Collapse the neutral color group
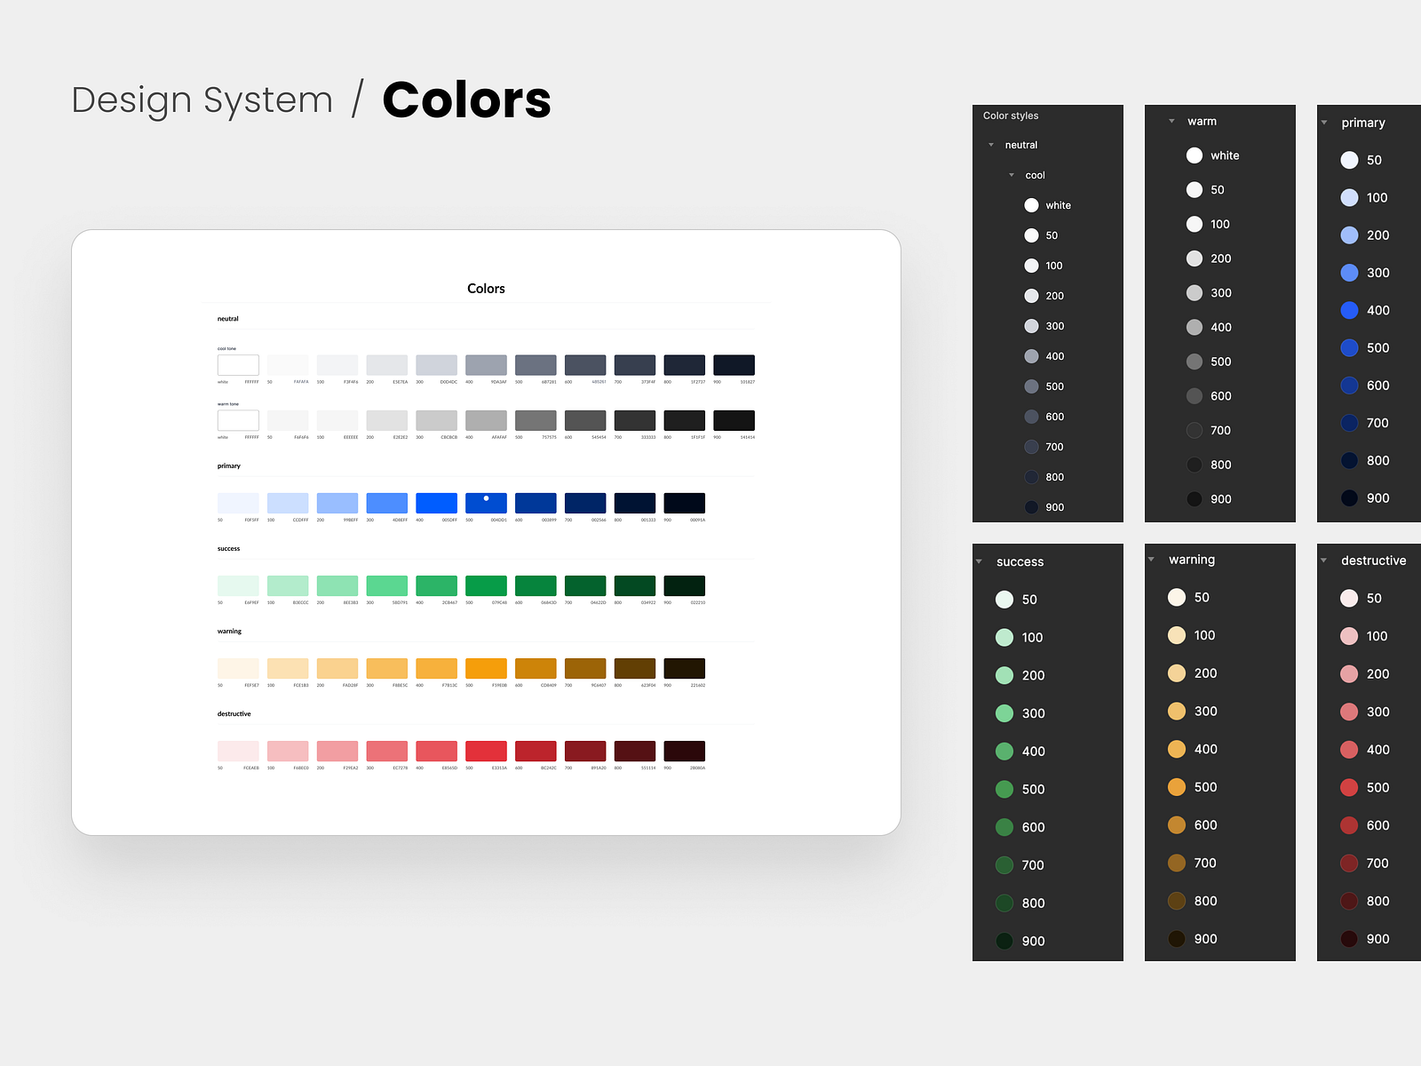 tap(992, 144)
